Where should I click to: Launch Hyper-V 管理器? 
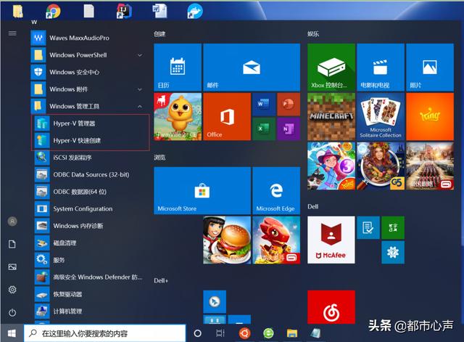[x=90, y=123]
